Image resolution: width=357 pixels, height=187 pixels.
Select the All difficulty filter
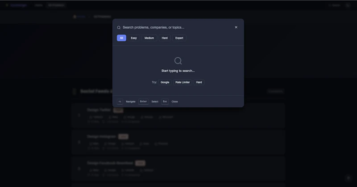(x=121, y=38)
